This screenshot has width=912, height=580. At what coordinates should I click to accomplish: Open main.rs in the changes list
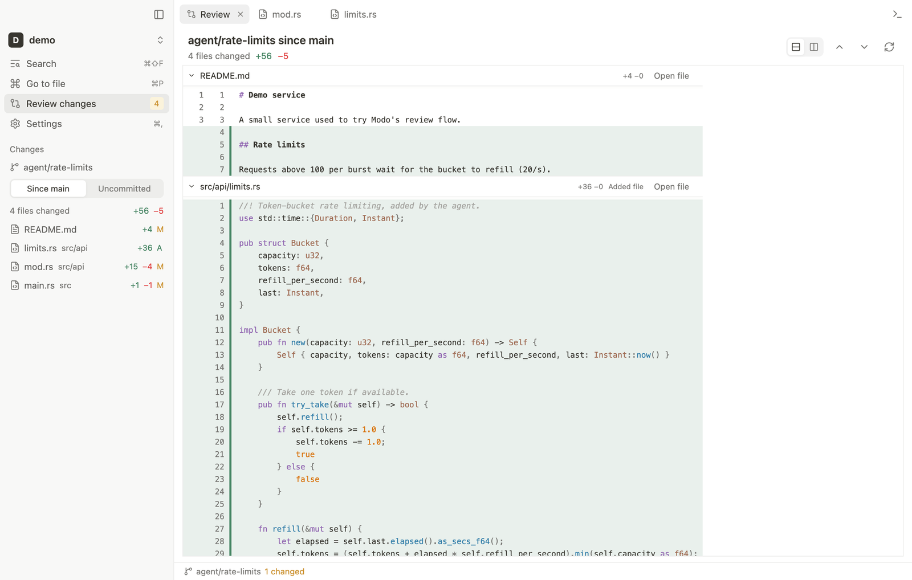87,285
